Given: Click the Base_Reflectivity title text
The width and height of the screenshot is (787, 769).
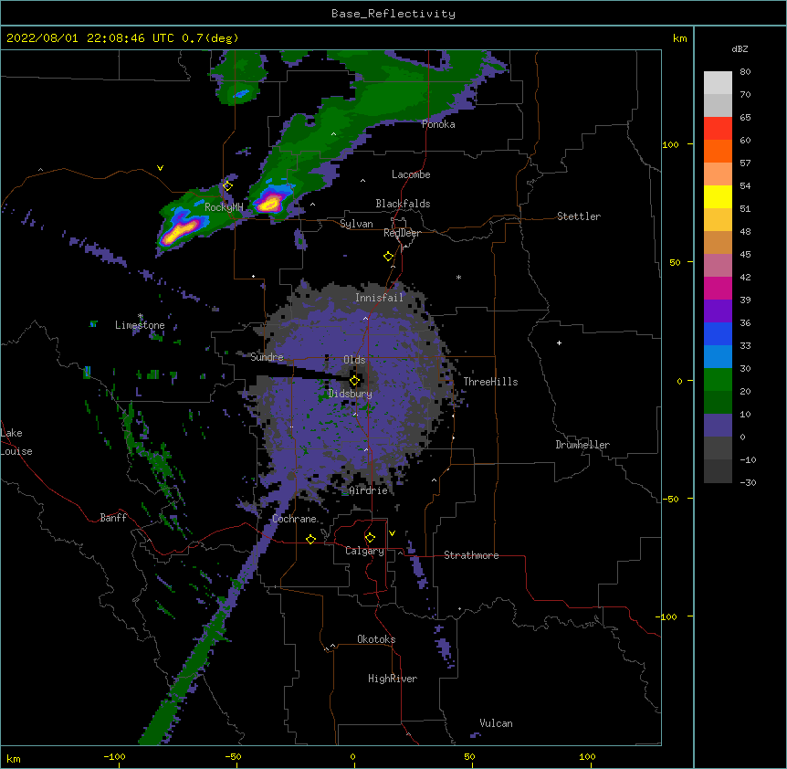Looking at the screenshot, I should coord(393,14).
